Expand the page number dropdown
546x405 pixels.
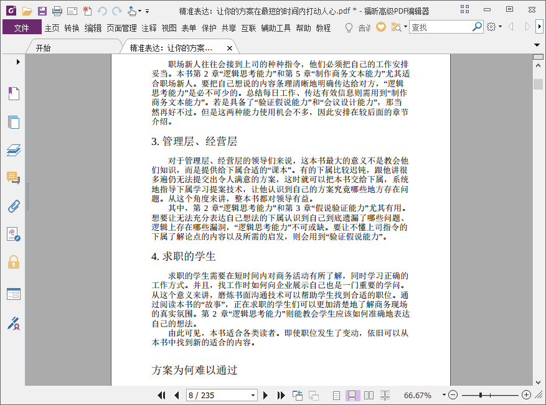(x=253, y=395)
